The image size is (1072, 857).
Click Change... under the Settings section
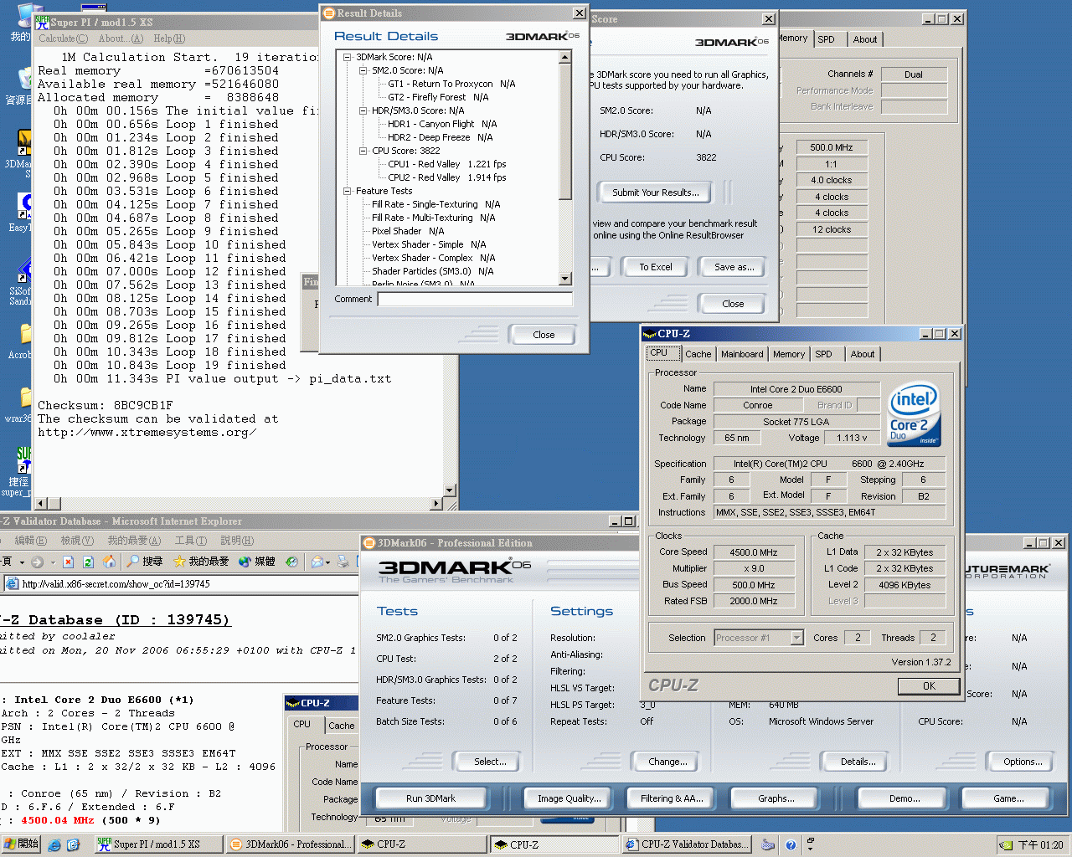click(x=667, y=762)
